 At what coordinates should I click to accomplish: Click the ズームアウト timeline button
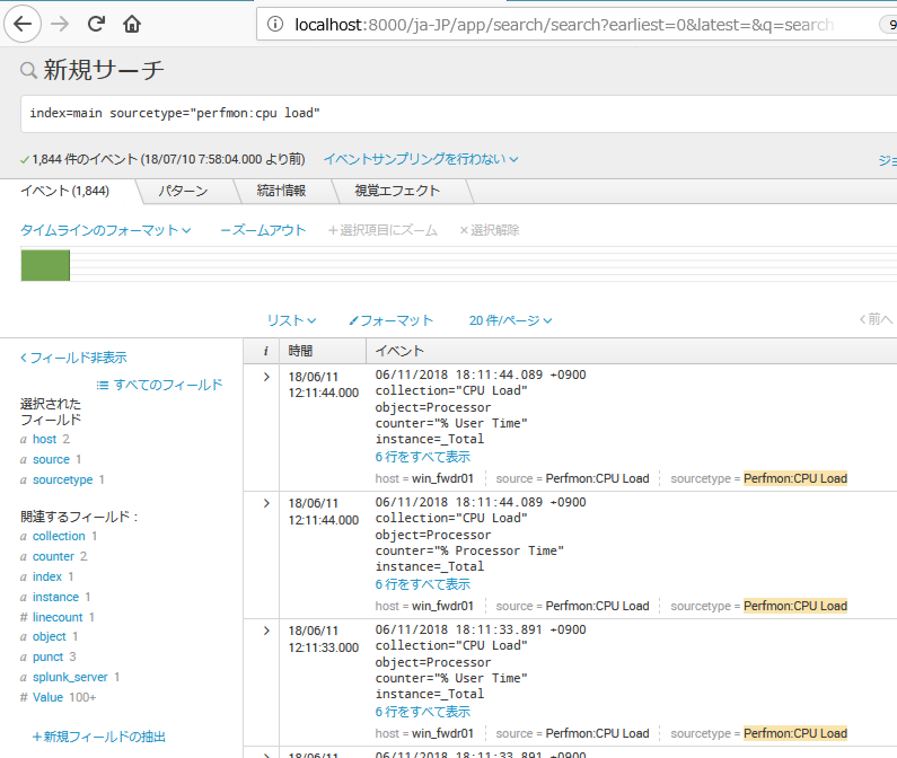click(263, 230)
